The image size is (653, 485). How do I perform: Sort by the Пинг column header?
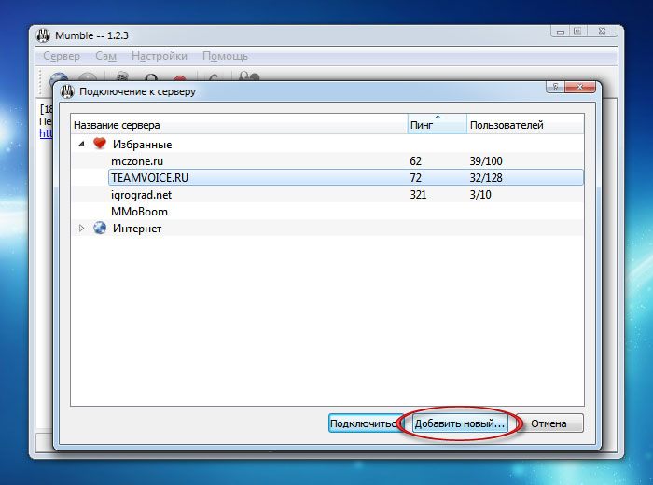point(437,124)
